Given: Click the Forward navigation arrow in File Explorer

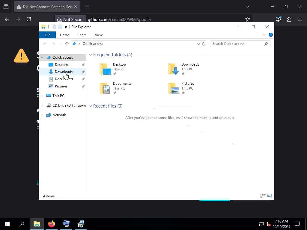Looking at the screenshot, I should pos(53,44).
